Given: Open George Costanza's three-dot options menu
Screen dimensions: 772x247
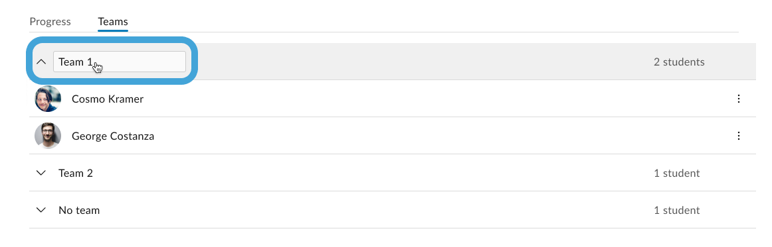Looking at the screenshot, I should point(739,136).
